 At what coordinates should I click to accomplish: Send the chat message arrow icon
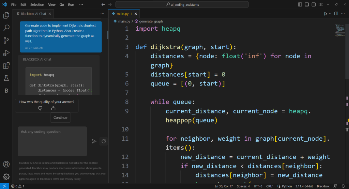click(94, 141)
